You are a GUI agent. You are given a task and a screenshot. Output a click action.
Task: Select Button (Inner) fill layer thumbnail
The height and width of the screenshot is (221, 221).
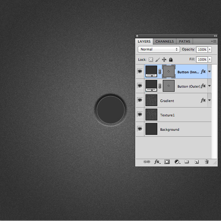(151, 71)
